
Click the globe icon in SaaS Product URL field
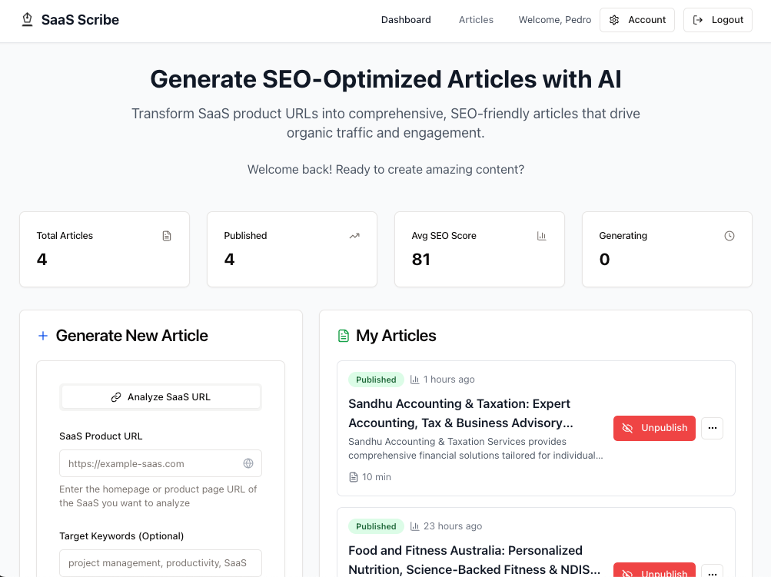tap(248, 463)
